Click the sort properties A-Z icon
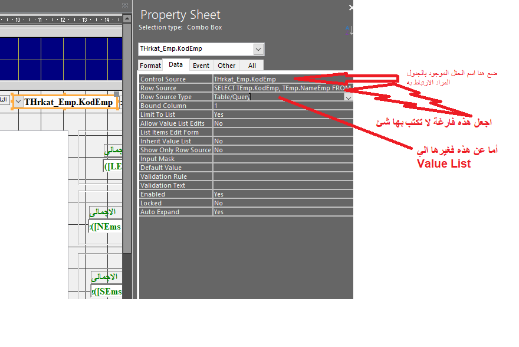Image resolution: width=519 pixels, height=347 pixels. click(x=350, y=30)
